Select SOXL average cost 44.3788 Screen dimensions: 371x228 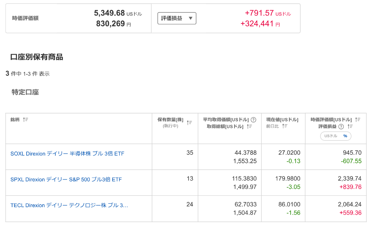click(x=245, y=153)
